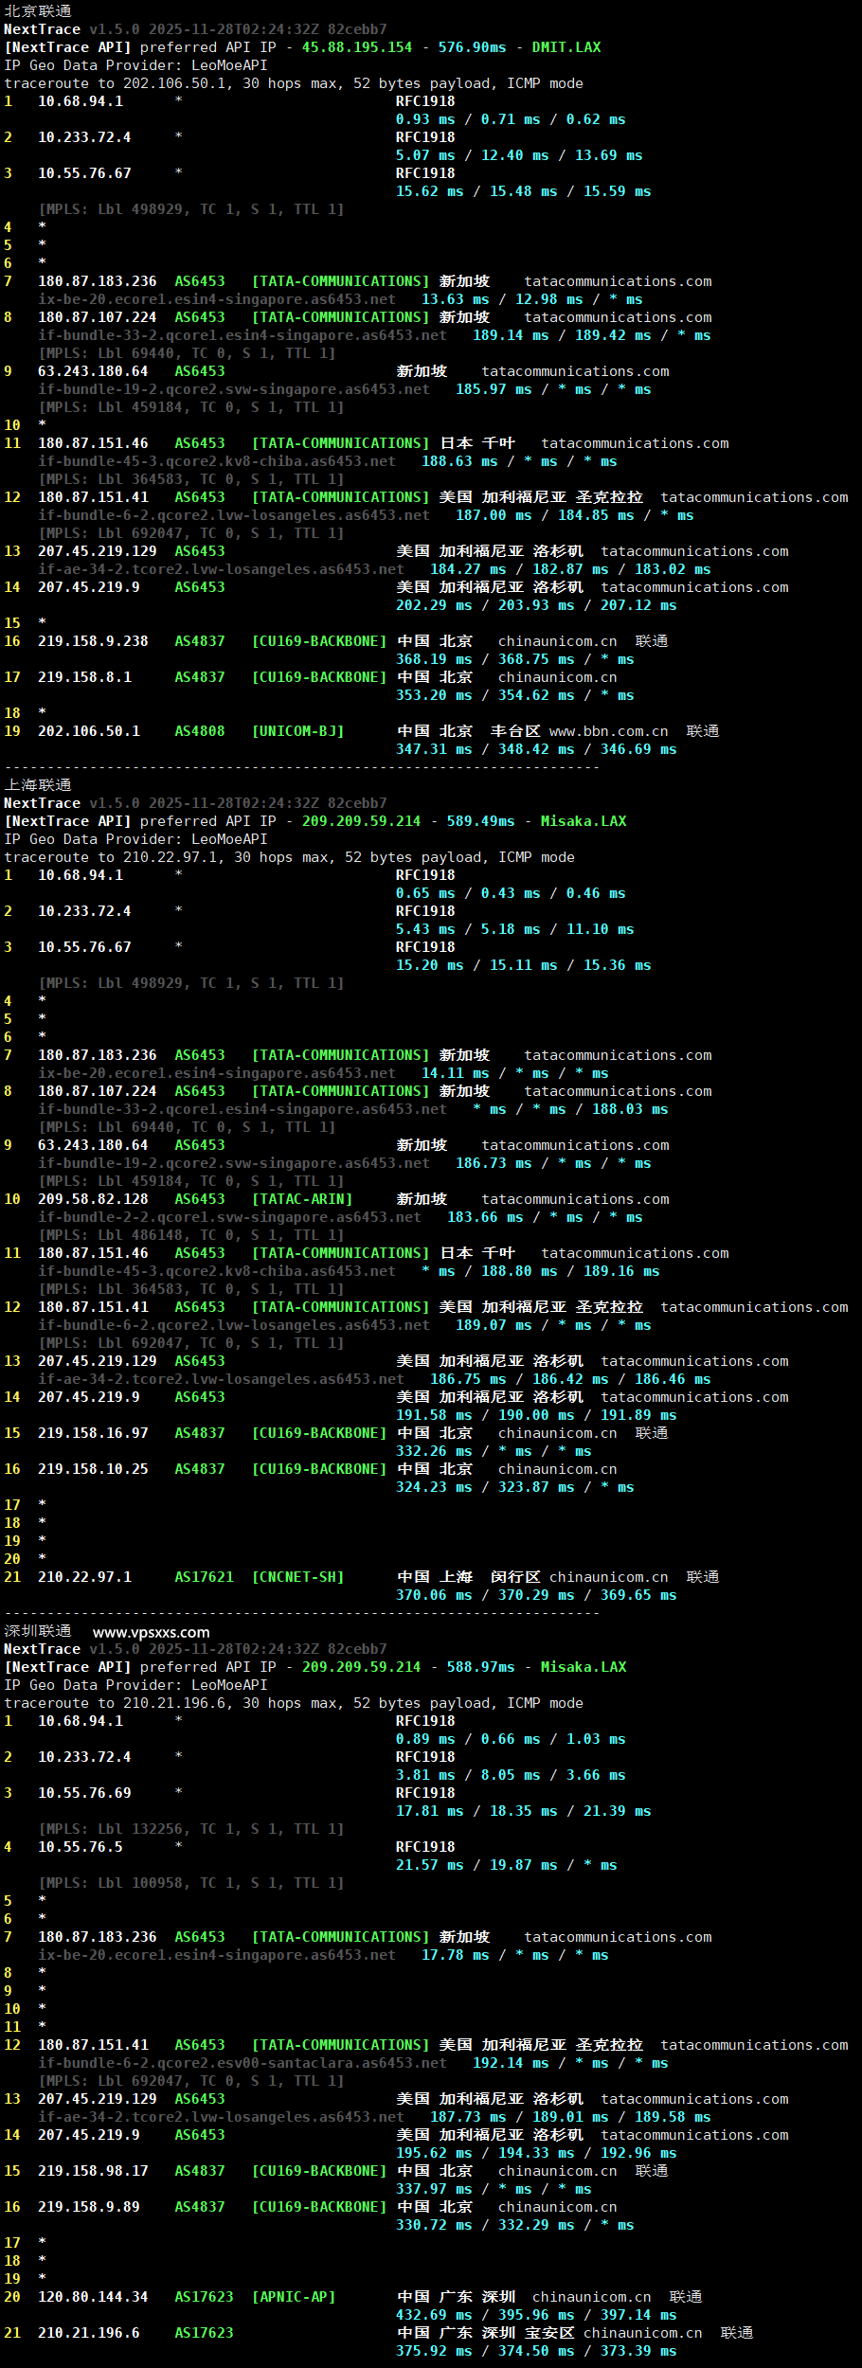Image resolution: width=862 pixels, height=2368 pixels.
Task: Select hop IP address 209.58.82.128
Action: pyautogui.click(x=93, y=1199)
